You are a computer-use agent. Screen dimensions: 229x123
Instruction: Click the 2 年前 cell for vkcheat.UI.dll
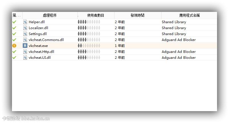click(120, 58)
